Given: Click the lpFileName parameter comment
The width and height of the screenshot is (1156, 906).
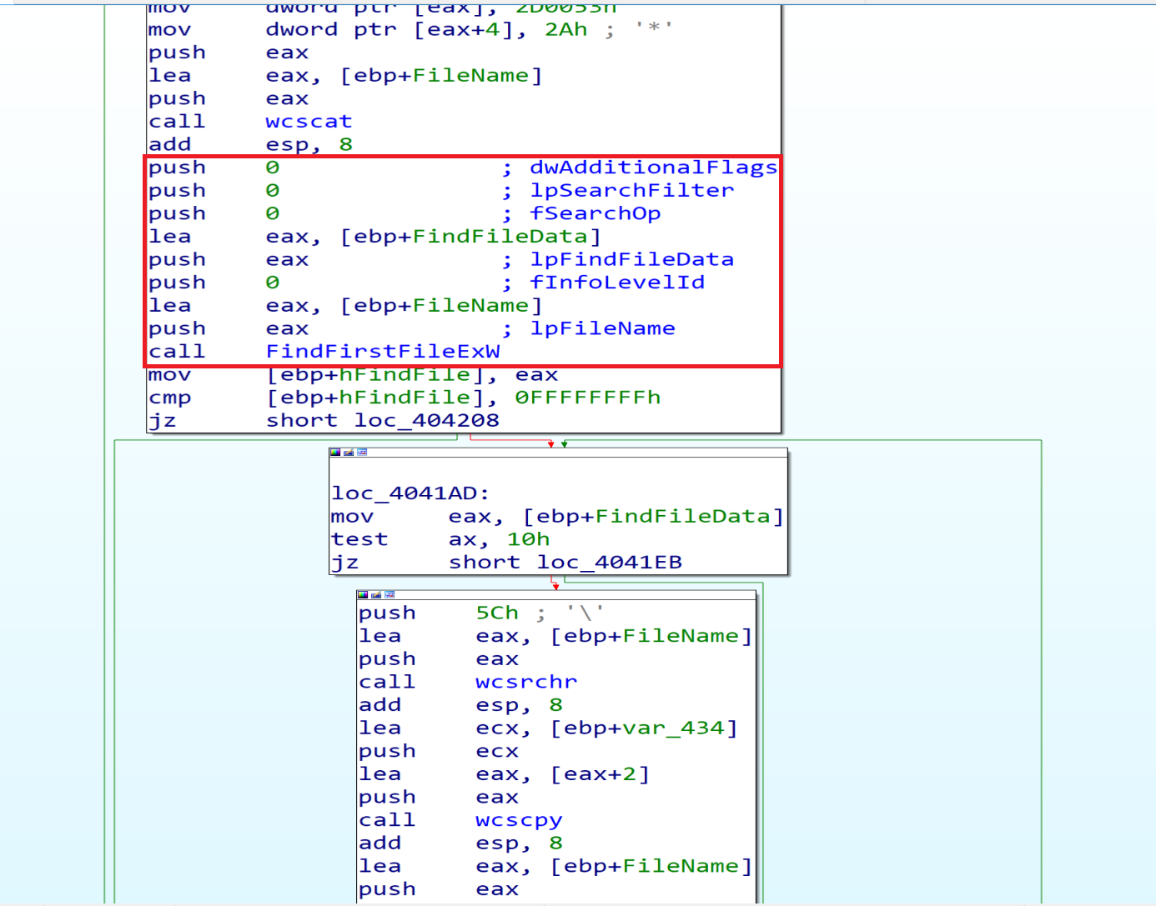Looking at the screenshot, I should point(602,328).
